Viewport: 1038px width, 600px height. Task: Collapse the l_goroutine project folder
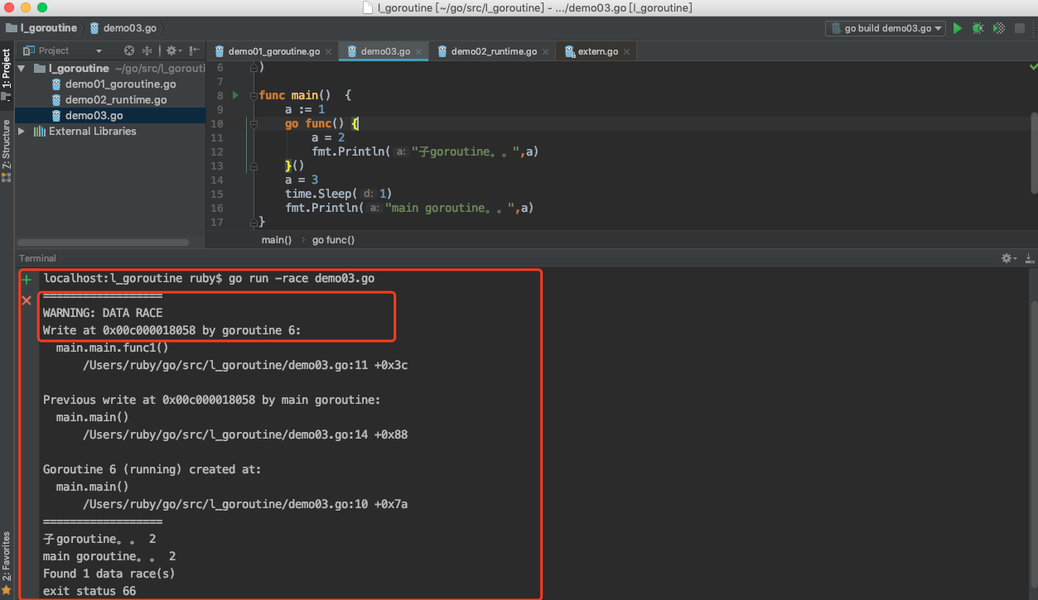coord(22,69)
